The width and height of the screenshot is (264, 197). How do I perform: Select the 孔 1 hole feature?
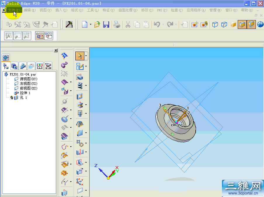(23, 98)
